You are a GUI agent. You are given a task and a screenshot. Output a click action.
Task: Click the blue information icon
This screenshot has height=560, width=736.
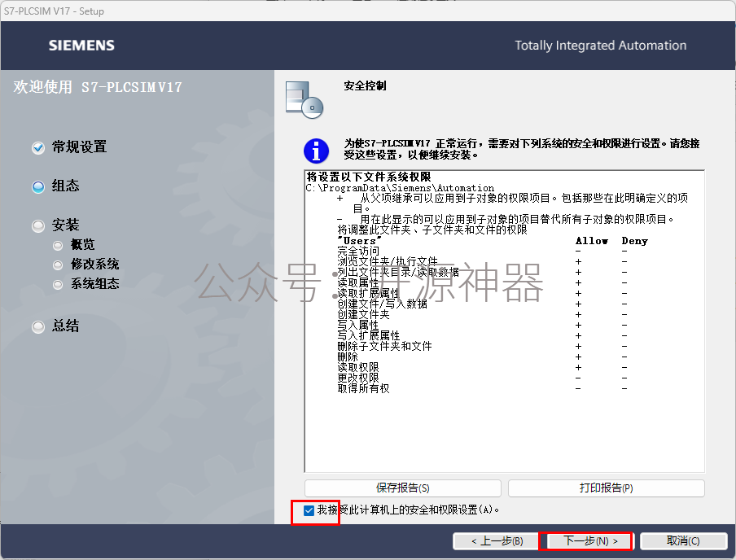(x=316, y=151)
